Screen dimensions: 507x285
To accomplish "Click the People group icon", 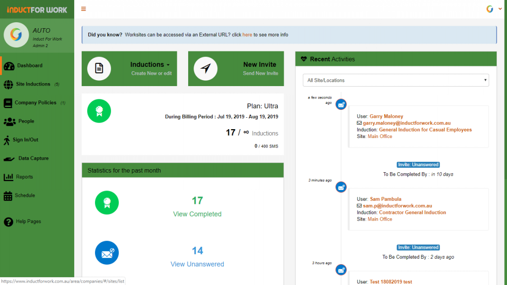I will point(10,122).
